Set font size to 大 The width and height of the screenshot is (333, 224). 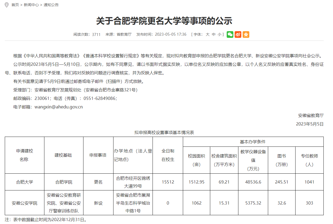(208, 34)
